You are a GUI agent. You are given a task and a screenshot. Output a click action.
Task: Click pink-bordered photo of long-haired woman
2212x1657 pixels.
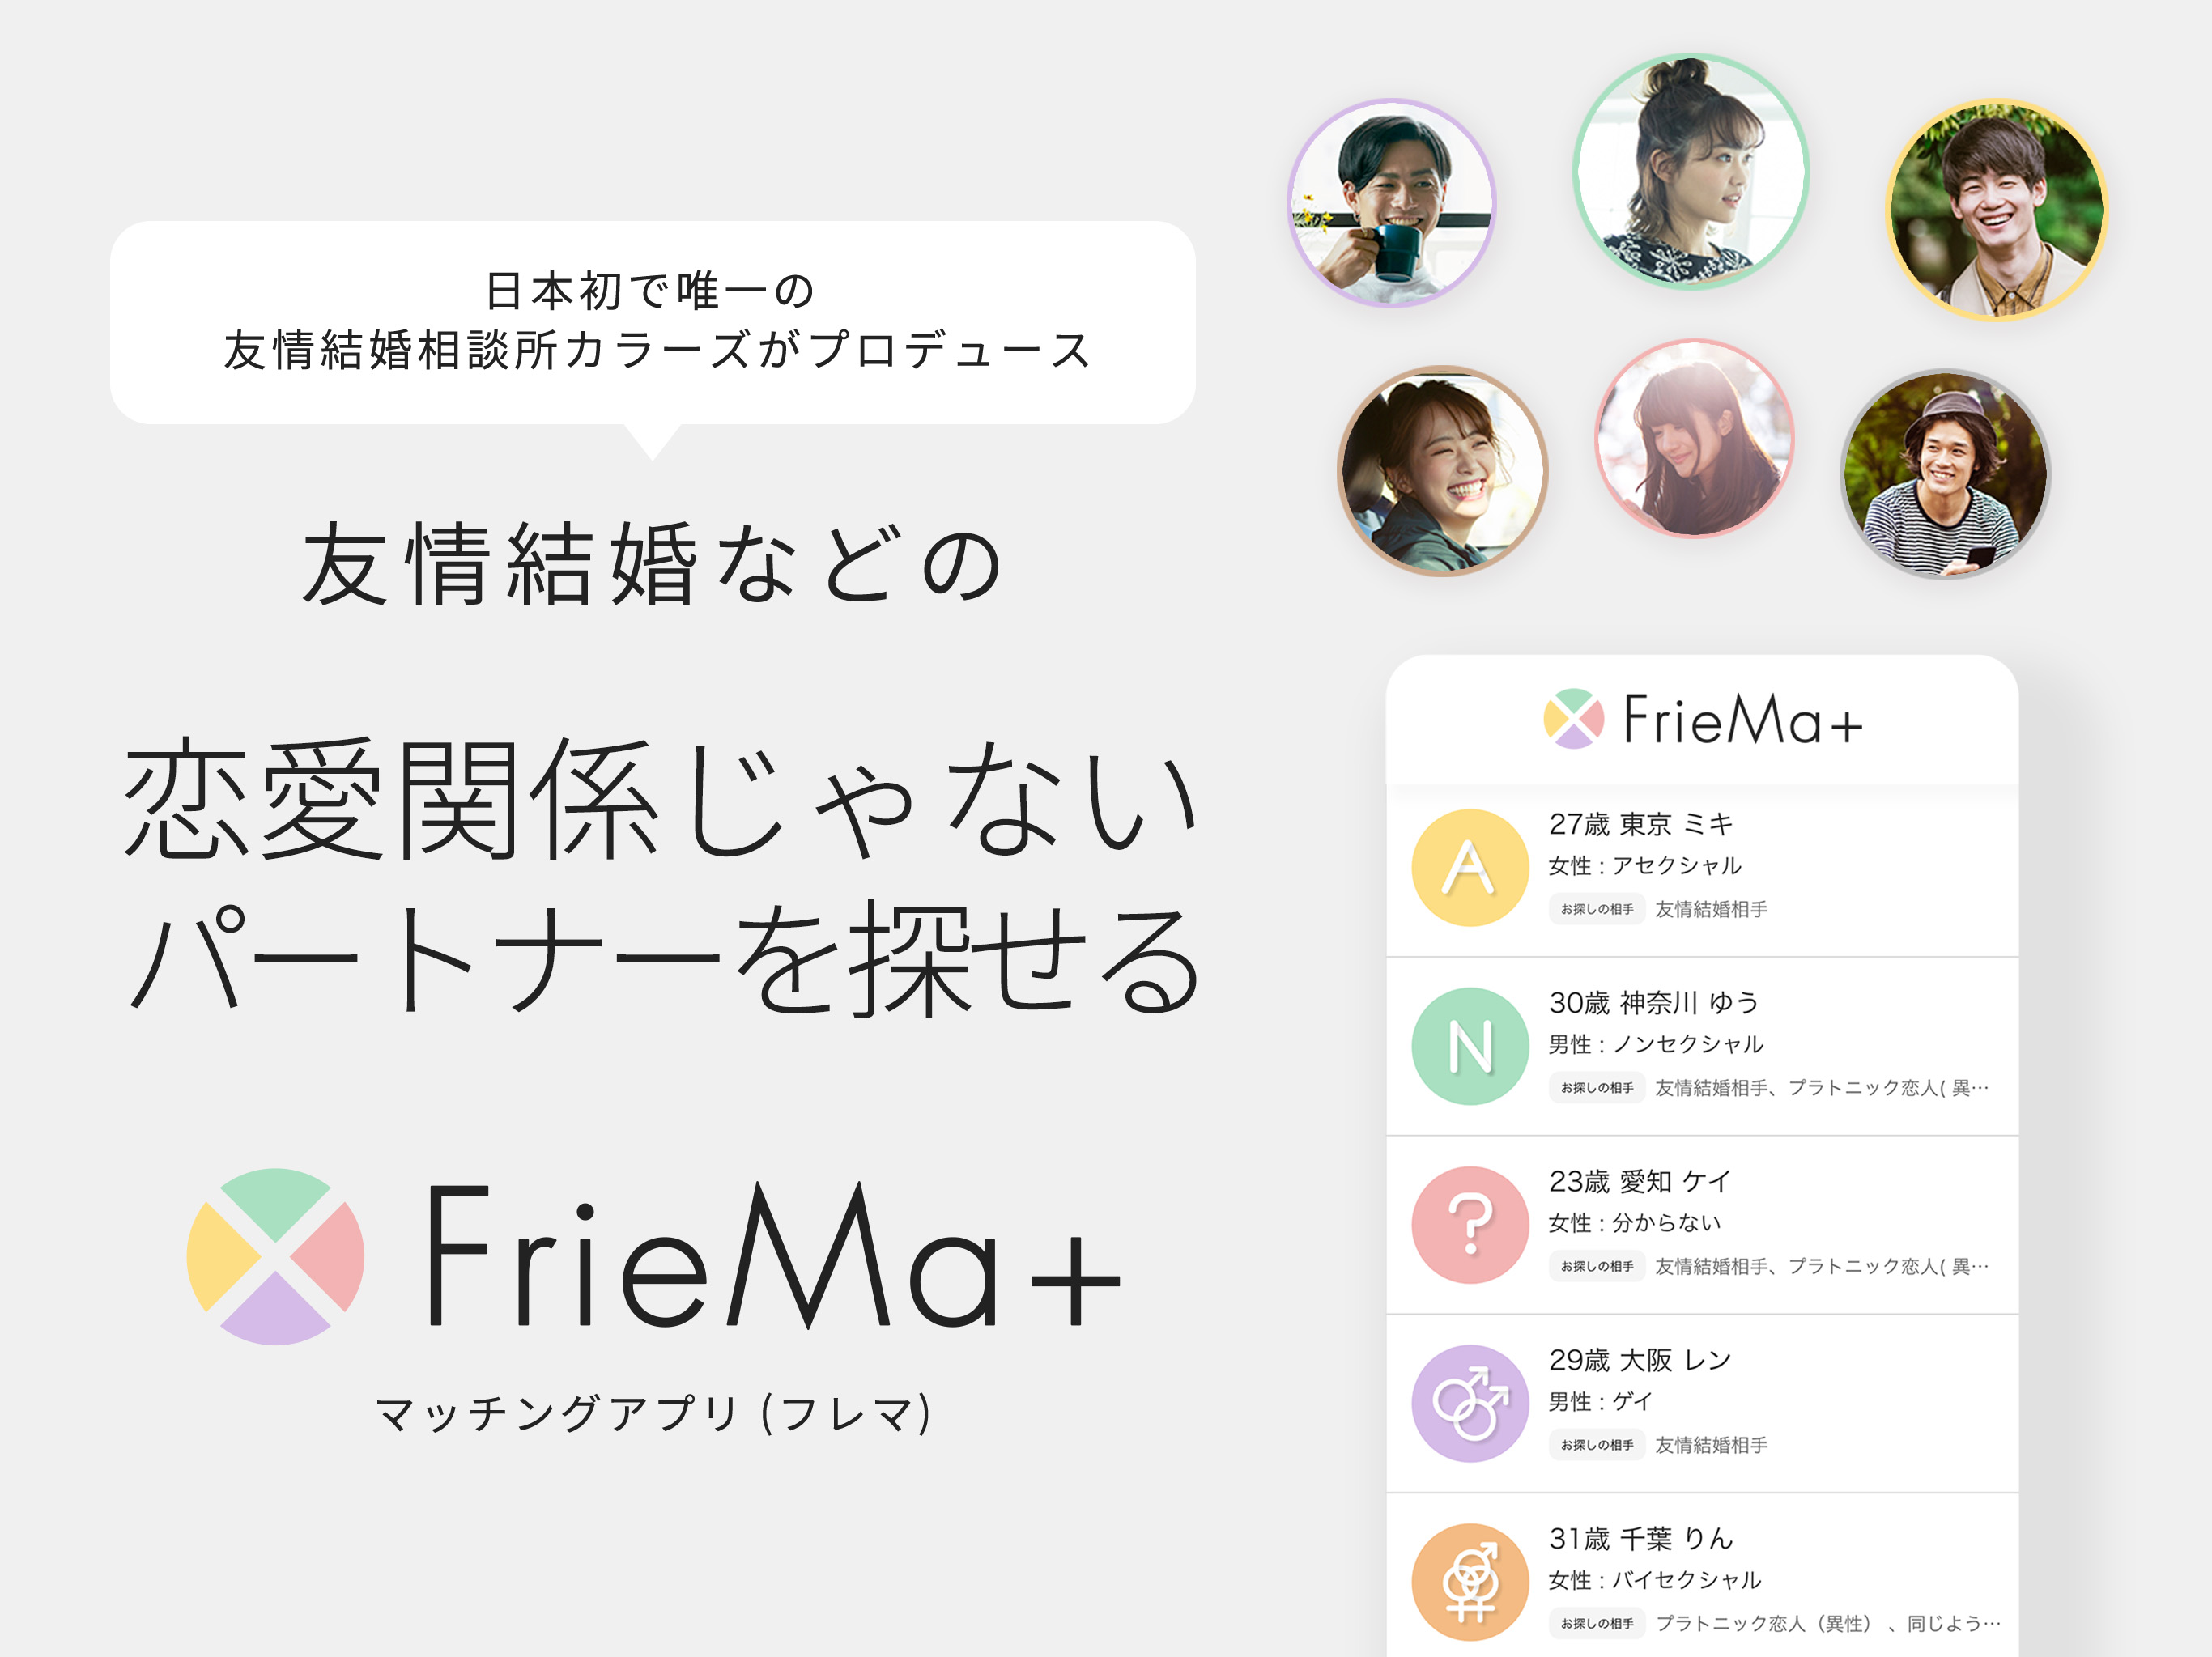click(x=1694, y=438)
